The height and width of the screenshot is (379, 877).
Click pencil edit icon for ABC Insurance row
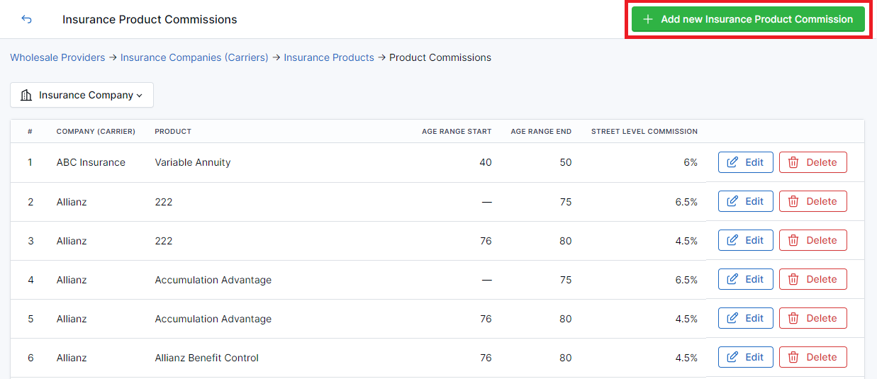click(733, 162)
